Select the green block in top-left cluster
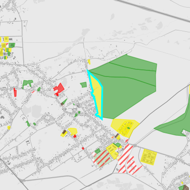 12,45
